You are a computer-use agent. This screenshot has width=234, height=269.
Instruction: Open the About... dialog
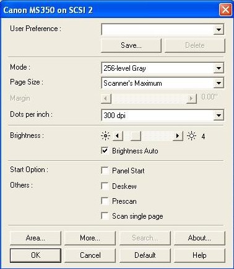(x=199, y=238)
